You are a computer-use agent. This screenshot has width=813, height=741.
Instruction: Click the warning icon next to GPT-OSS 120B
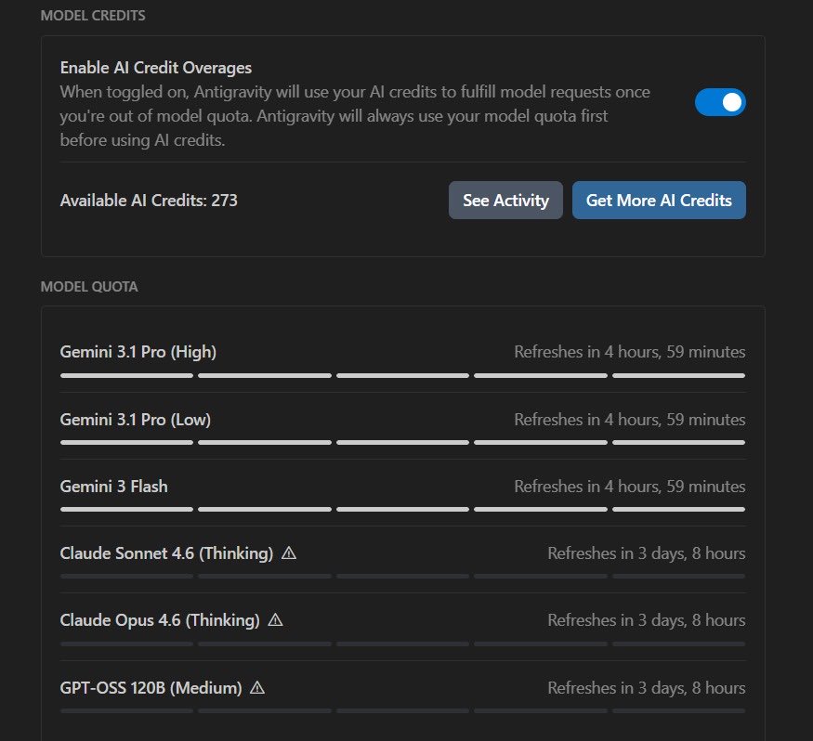click(x=257, y=688)
